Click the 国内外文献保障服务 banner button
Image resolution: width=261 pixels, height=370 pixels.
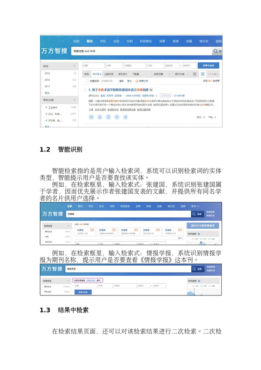(x=203, y=226)
